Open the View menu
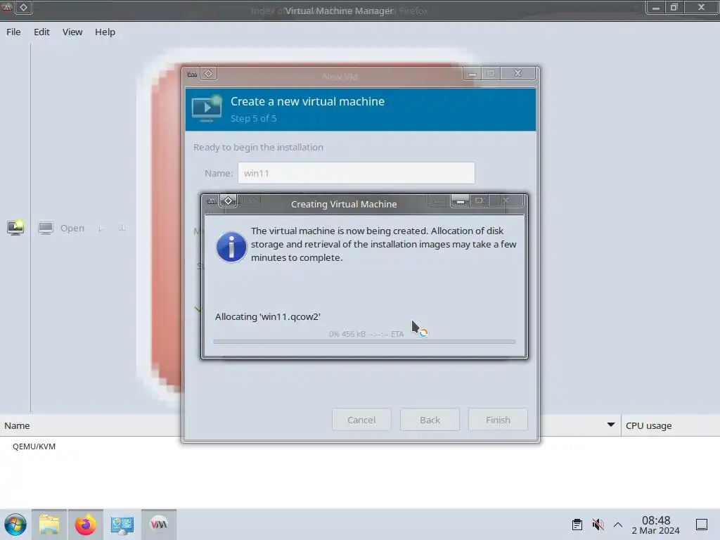 tap(72, 32)
